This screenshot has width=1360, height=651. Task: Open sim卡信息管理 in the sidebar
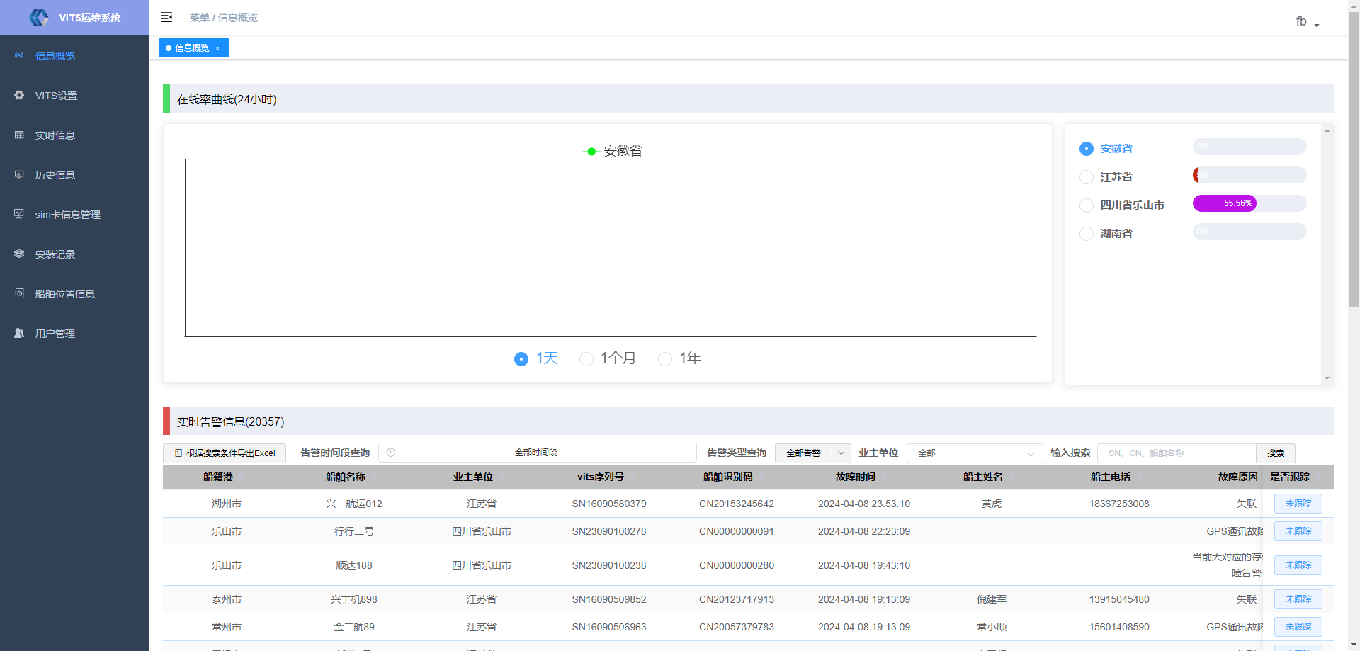[74, 214]
